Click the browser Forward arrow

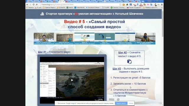30,5
